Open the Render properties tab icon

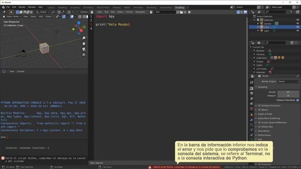[x=252, y=88]
